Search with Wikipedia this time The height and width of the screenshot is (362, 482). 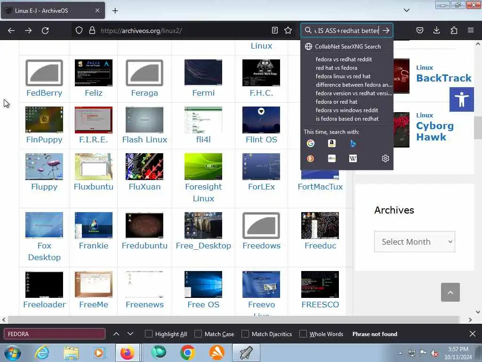pyautogui.click(x=353, y=158)
